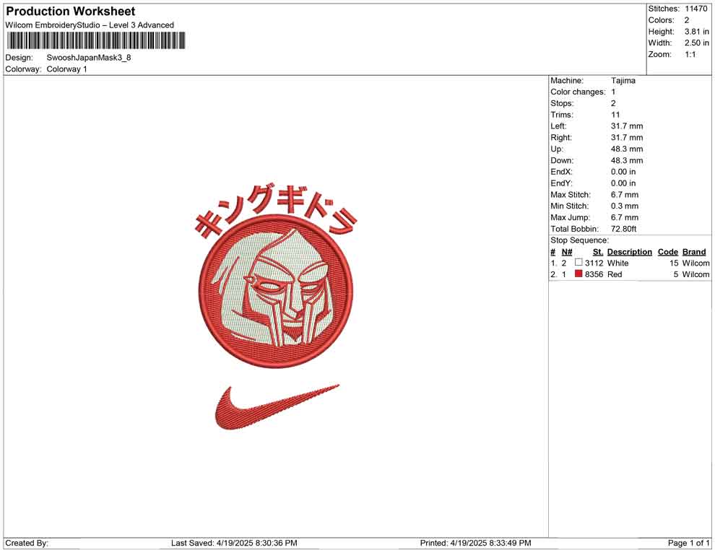The height and width of the screenshot is (550, 715).
Task: Click the Max Jump value 6.7 mm
Action: click(x=625, y=217)
